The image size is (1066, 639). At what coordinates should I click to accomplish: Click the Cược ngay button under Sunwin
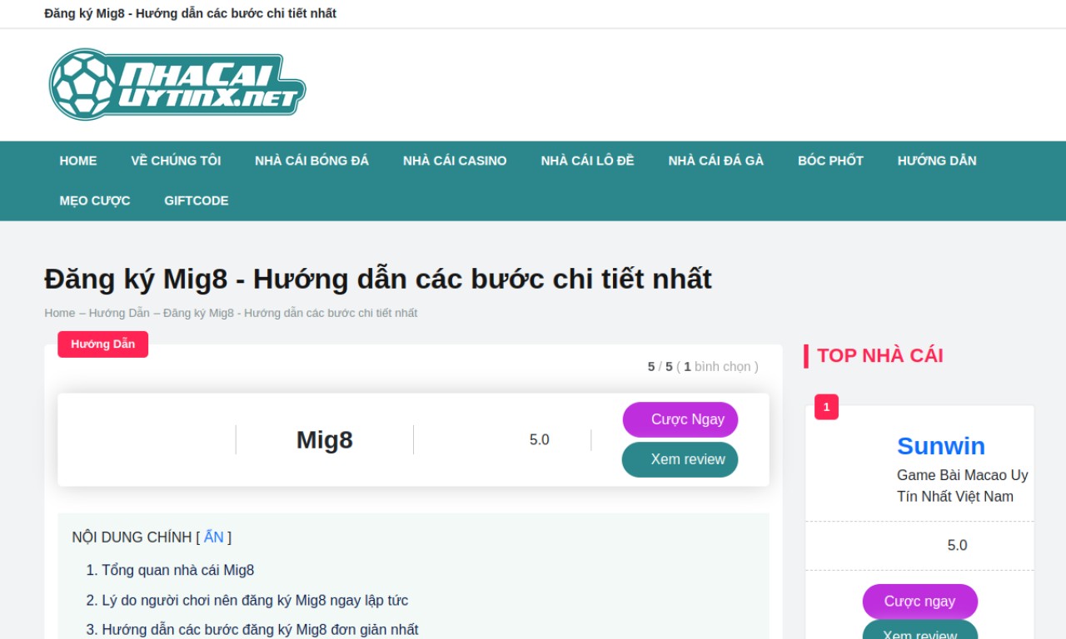pyautogui.click(x=920, y=602)
